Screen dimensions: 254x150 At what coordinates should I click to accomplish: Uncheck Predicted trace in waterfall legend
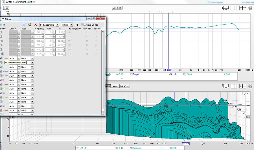tap(131, 148)
